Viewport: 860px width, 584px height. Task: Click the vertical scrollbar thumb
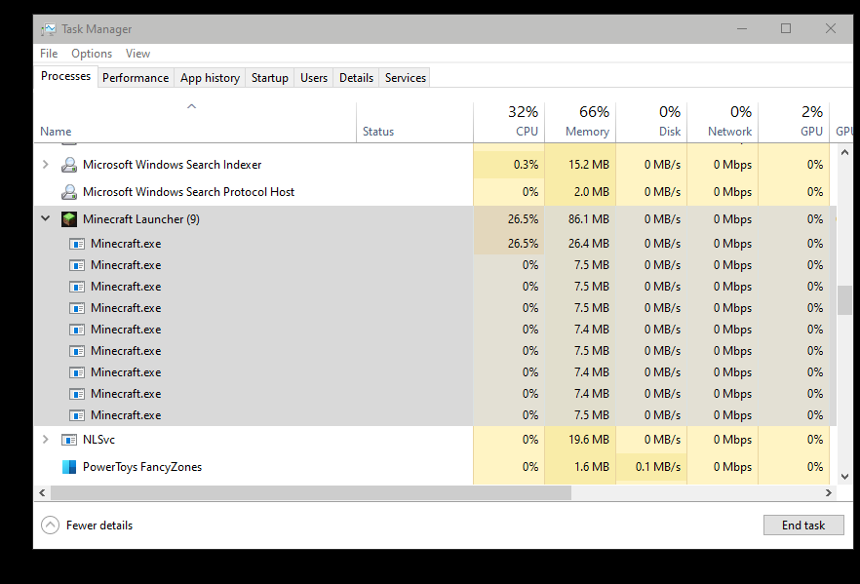pyautogui.click(x=844, y=299)
